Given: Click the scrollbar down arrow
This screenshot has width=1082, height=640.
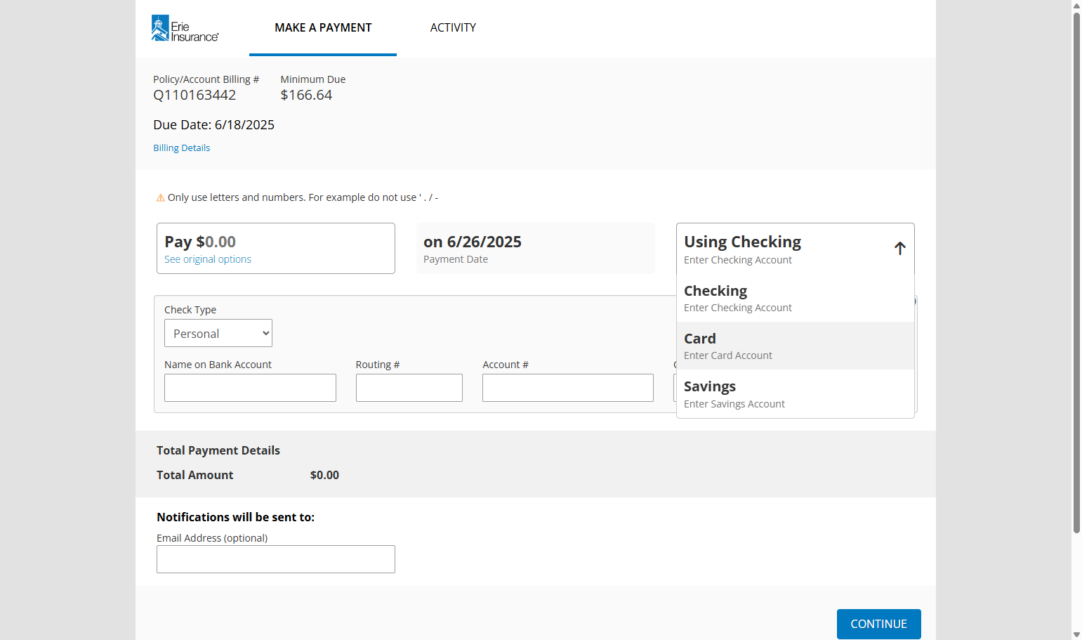Looking at the screenshot, I should click(x=1076, y=634).
